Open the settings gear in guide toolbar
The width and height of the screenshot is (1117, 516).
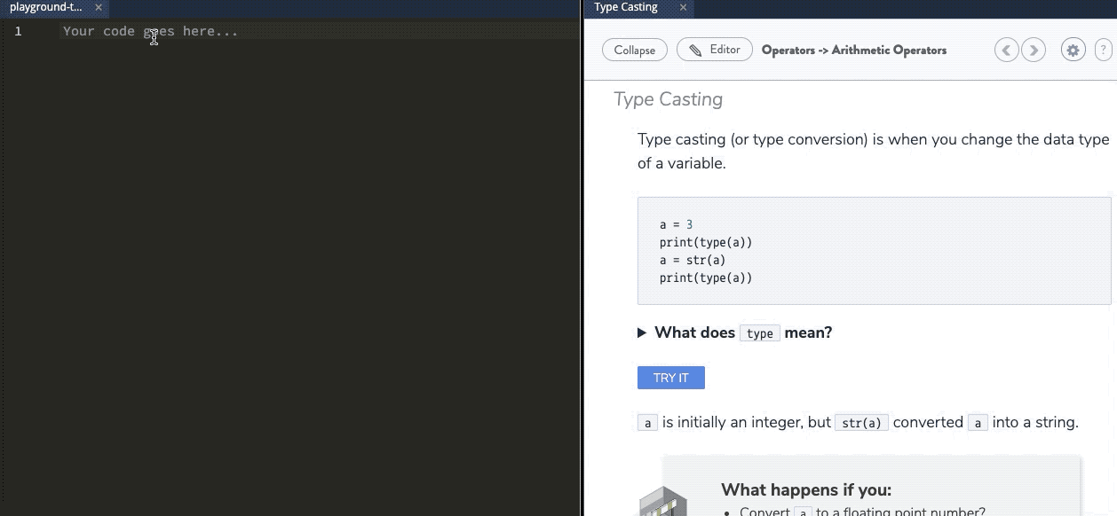(x=1073, y=50)
